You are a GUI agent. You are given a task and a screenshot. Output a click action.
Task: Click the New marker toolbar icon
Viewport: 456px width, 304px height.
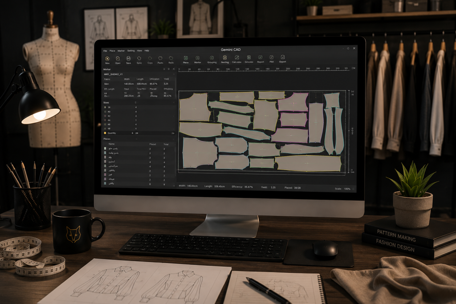[107, 58]
